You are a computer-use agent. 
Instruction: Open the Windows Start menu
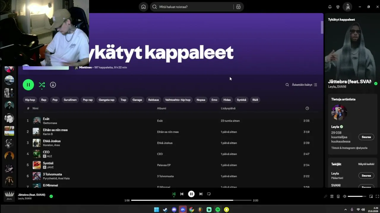coord(156,209)
